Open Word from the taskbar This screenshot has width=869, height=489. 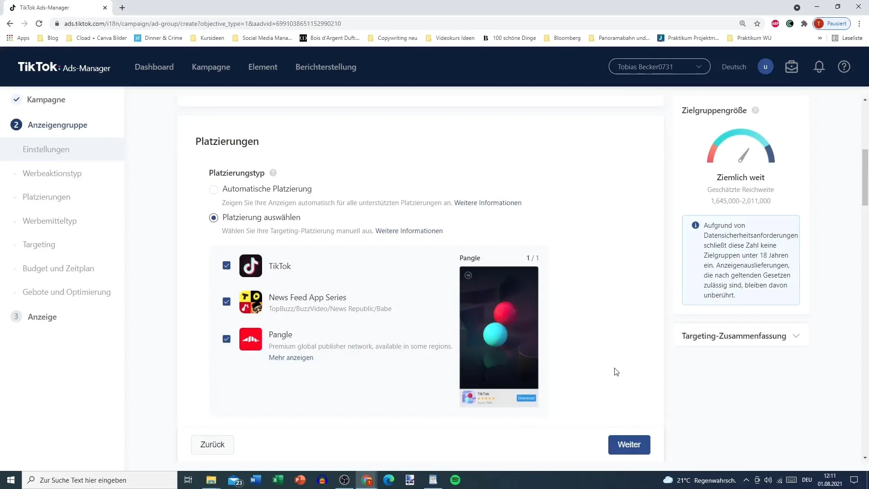coord(256,480)
